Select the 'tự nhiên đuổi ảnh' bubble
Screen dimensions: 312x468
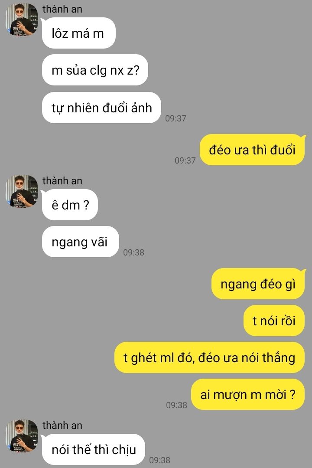click(x=101, y=108)
